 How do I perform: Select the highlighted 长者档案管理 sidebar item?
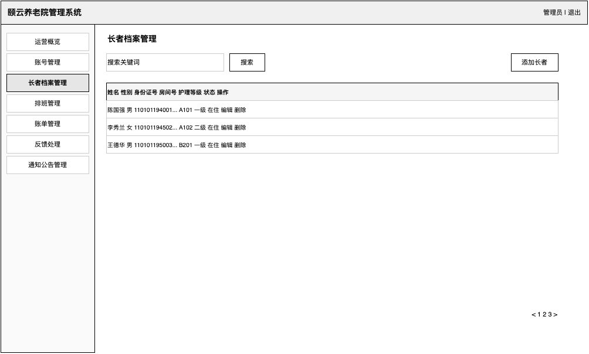48,83
